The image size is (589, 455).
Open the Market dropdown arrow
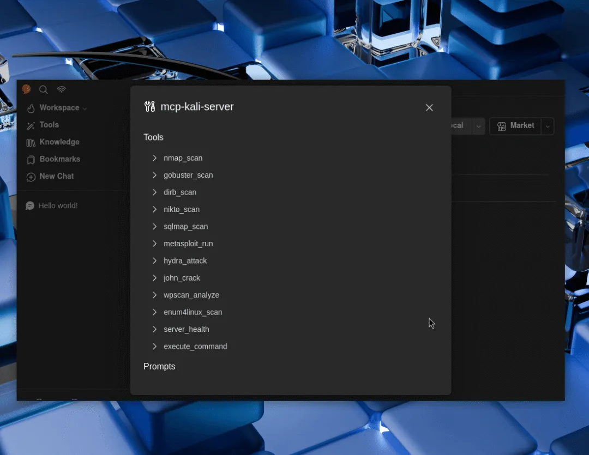[x=548, y=126]
